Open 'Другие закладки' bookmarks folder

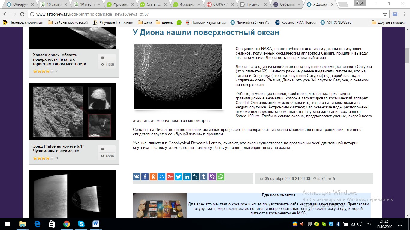tap(389, 22)
